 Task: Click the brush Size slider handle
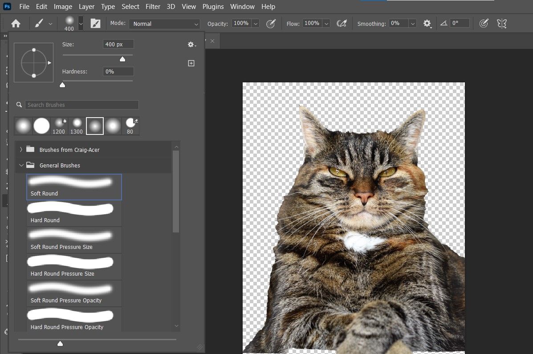point(122,59)
